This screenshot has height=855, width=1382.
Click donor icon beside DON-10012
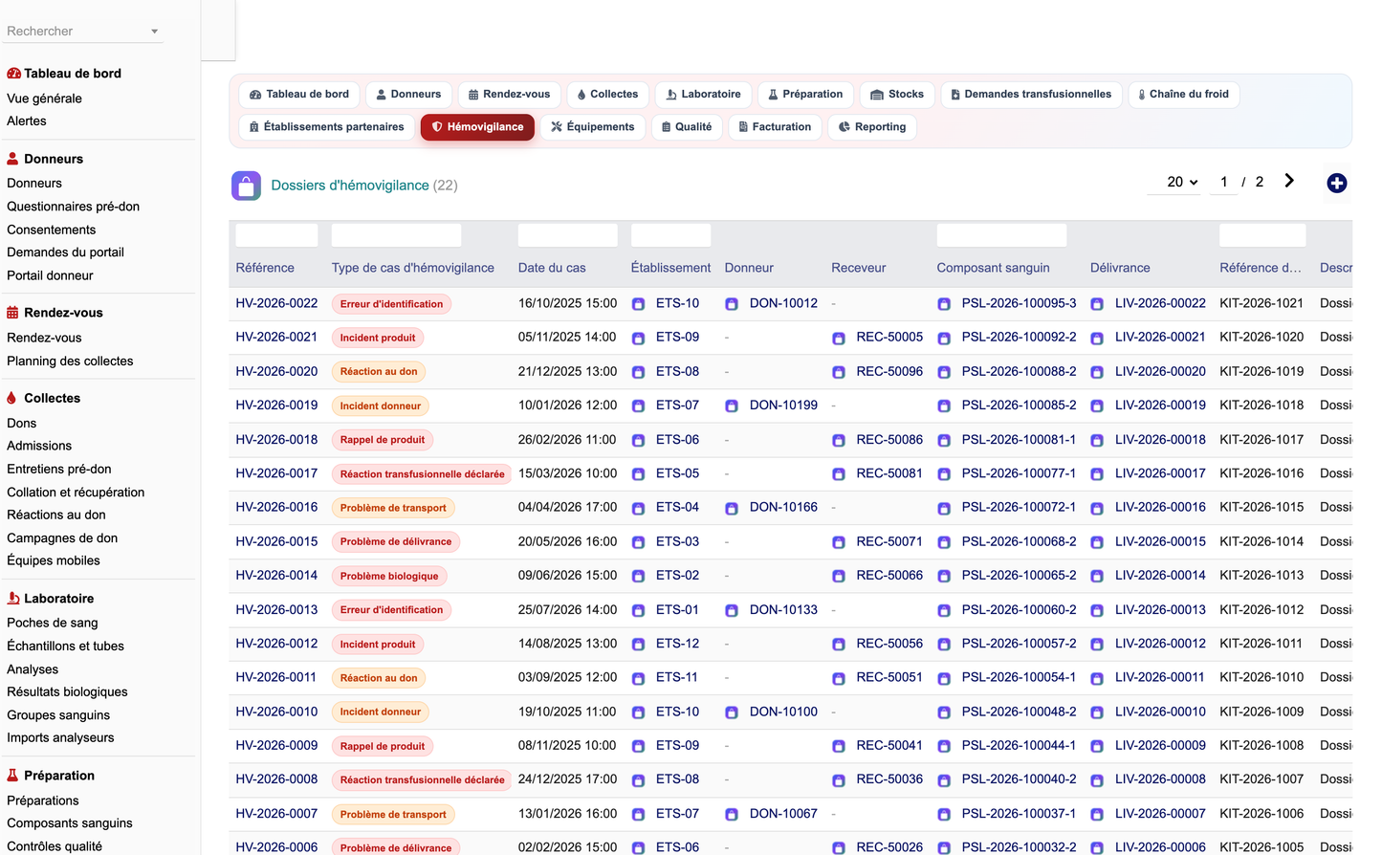pyautogui.click(x=732, y=304)
